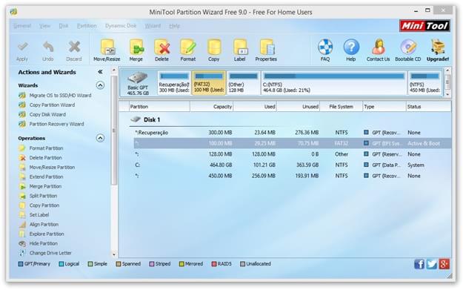Viewport: 463px width, 290px height.
Task: Click the Delete partition toolbar icon
Action: (x=162, y=47)
